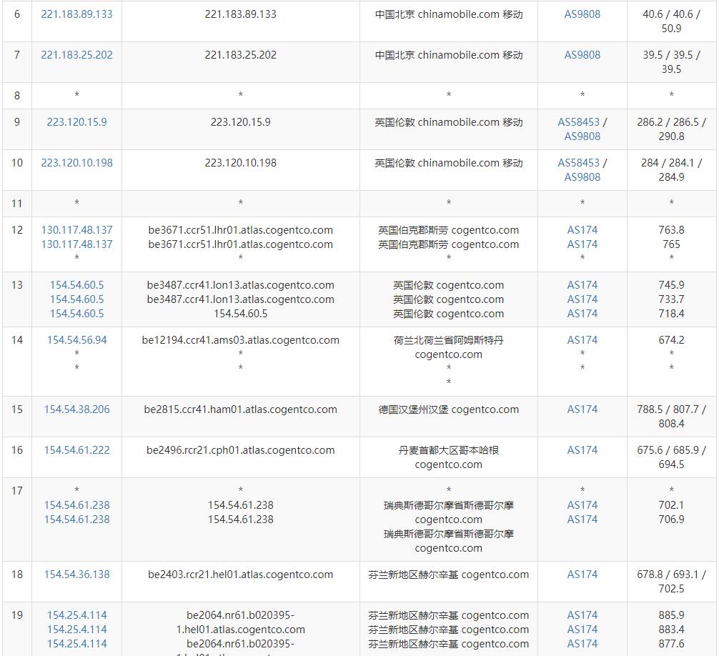Viewport: 719px width, 656px height.
Task: Open the AS9808 link in hop 7
Action: 582,55
